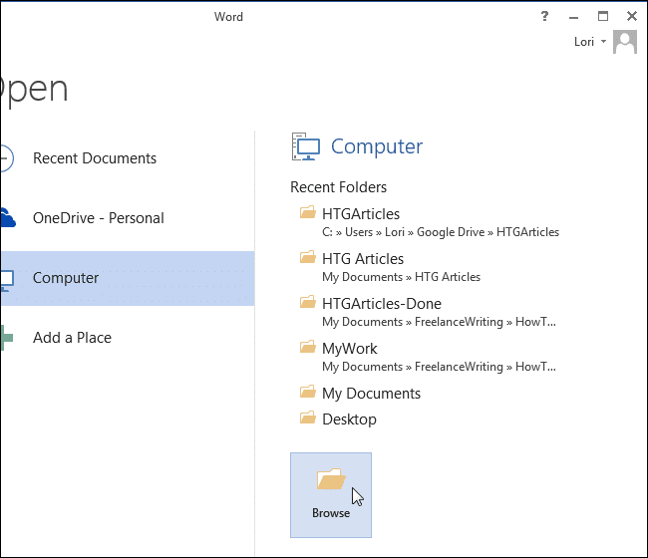Maximize the Word window
Image resolution: width=648 pixels, height=558 pixels.
point(602,16)
